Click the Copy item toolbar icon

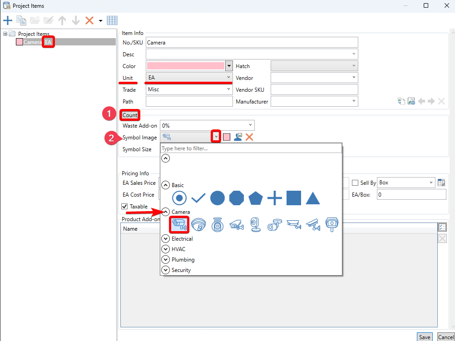tap(21, 20)
